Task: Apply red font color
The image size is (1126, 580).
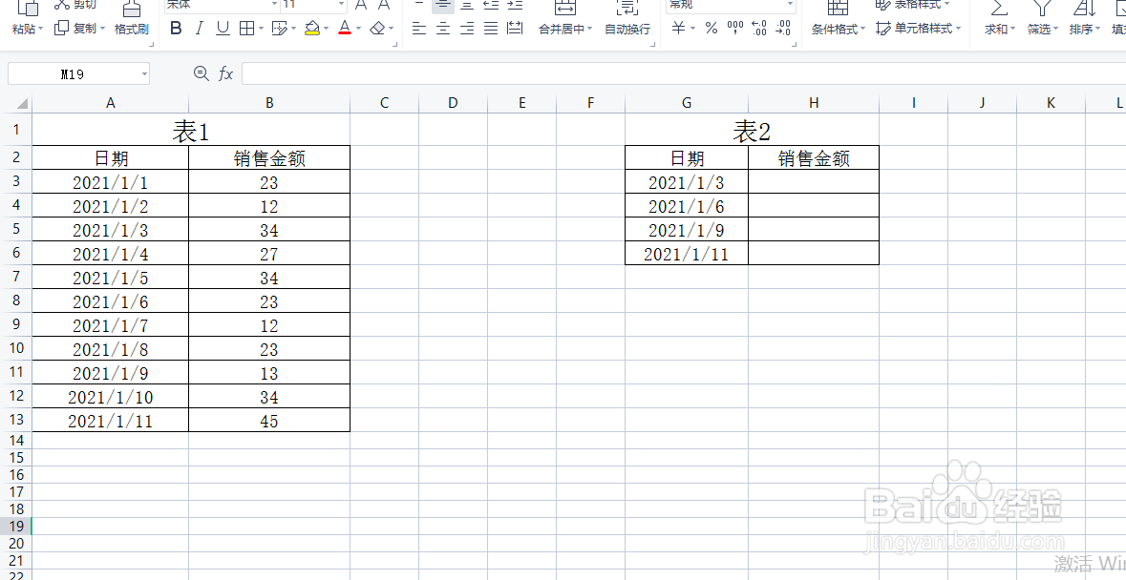Action: 345,29
